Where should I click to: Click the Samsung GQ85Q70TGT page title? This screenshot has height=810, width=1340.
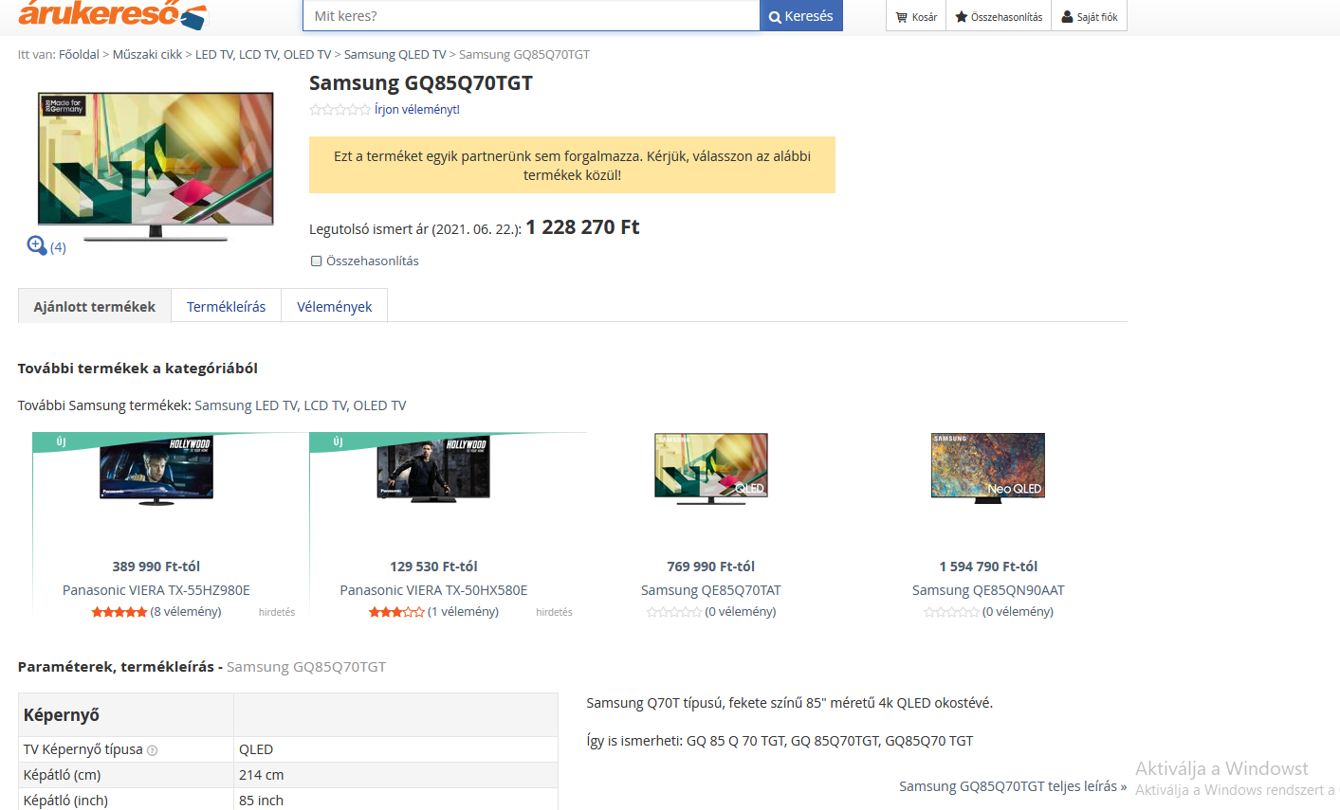pos(421,83)
